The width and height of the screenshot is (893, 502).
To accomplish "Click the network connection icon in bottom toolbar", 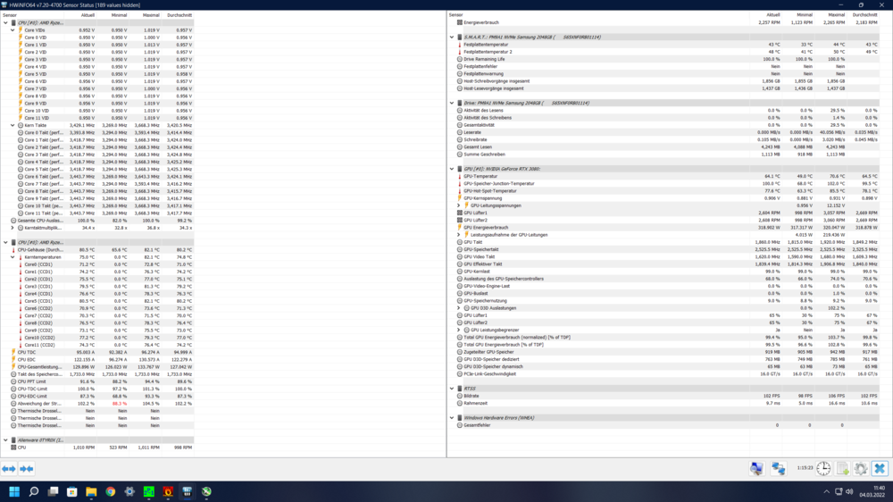I will pyautogui.click(x=779, y=468).
